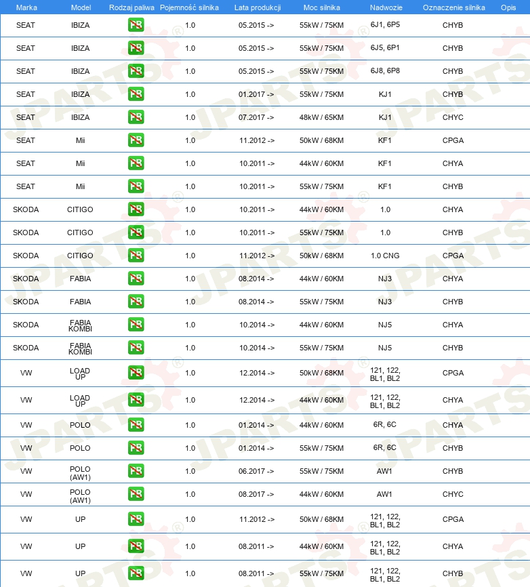Click the VW brand in the POLO 01.2014 CHYB row
The width and height of the screenshot is (530, 587).
point(26,448)
